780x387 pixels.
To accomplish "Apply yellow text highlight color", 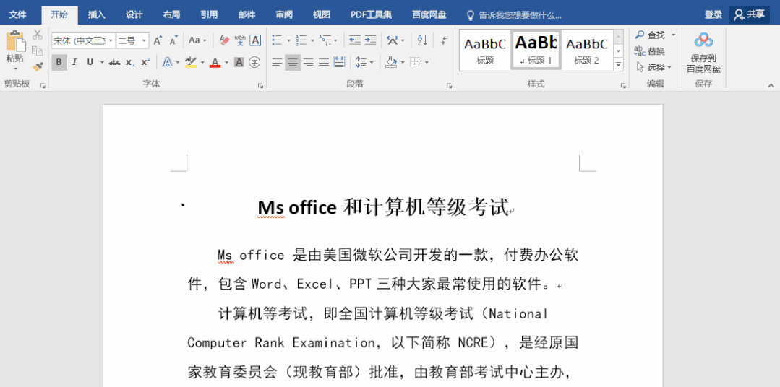I will coord(191,62).
